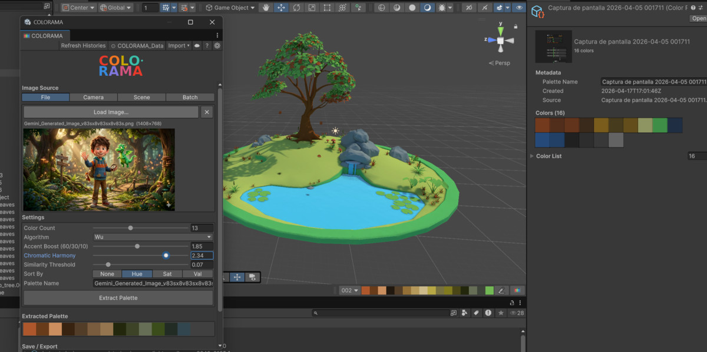This screenshot has height=352, width=707.
Task: Click the Extract Palette button
Action: [118, 298]
